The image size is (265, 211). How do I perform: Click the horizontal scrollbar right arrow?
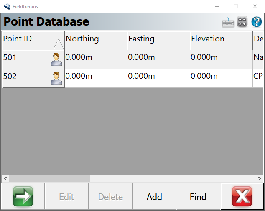click(x=261, y=178)
